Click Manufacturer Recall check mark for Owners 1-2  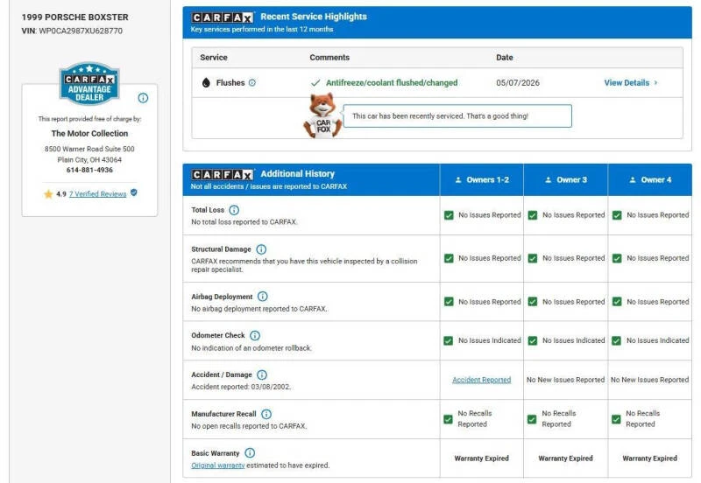click(x=448, y=419)
